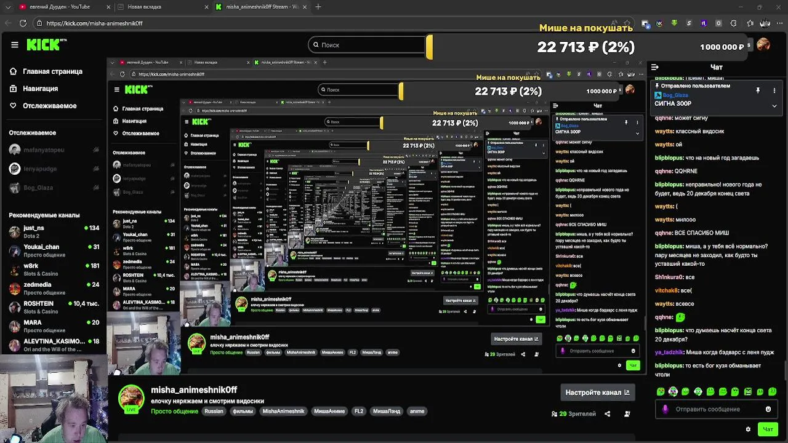The image size is (788, 443).
Task: Open followed channel lenyapudge in the sidebar
Action: (x=54, y=169)
